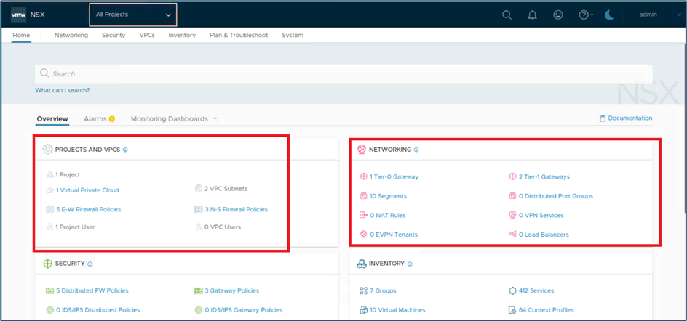
Task: Open the notifications bell icon
Action: point(532,15)
